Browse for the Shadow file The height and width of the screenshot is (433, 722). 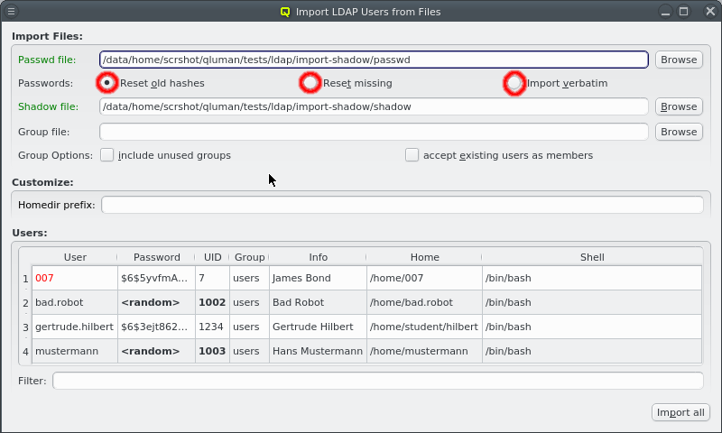click(679, 106)
